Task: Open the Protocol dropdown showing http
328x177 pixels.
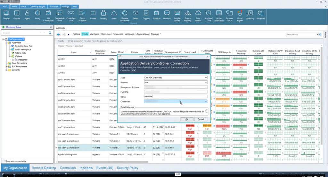Action: click(x=206, y=82)
